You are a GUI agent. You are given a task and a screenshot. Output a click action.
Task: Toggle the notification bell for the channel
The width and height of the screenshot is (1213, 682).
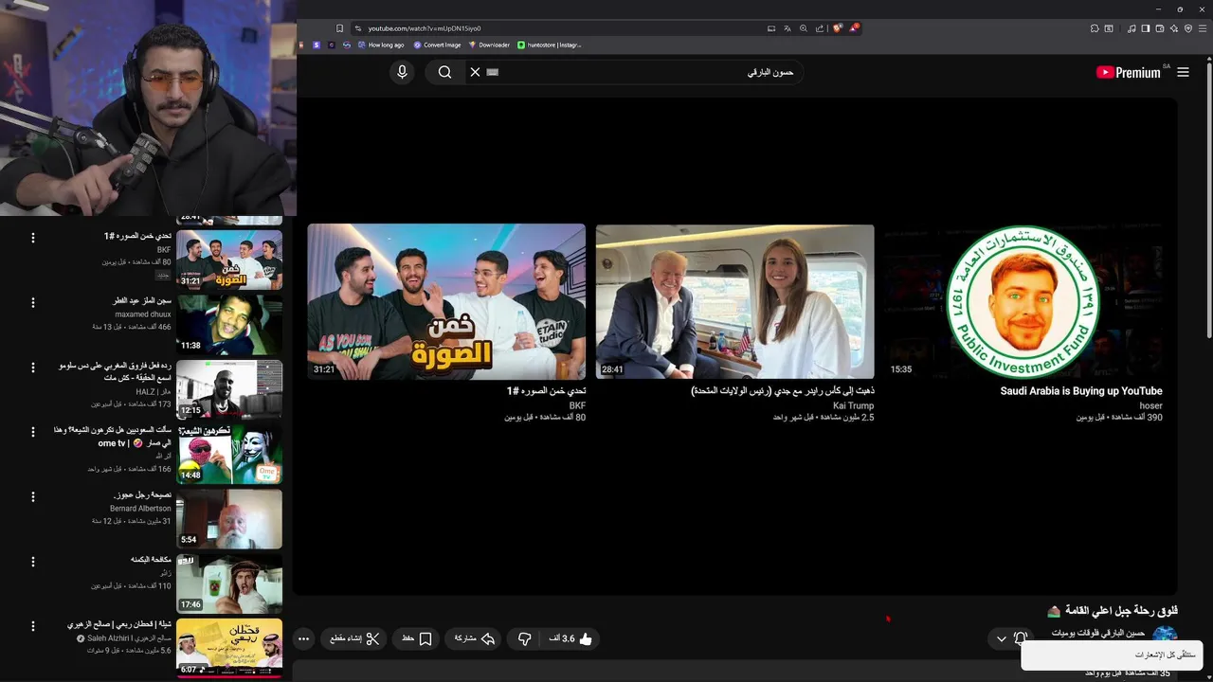click(1020, 639)
